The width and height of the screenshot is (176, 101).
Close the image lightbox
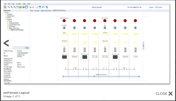click(164, 94)
